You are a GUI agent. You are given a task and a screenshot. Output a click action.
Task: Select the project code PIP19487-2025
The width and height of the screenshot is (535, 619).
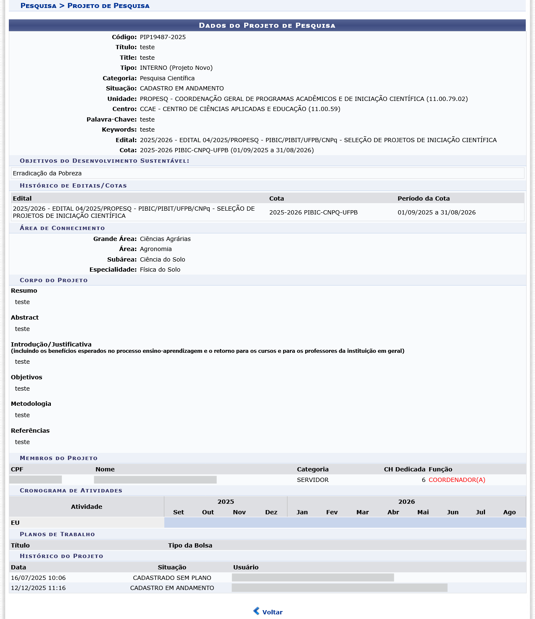pyautogui.click(x=163, y=37)
